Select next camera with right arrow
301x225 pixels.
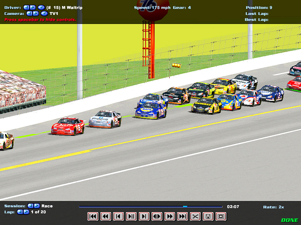point(36,13)
